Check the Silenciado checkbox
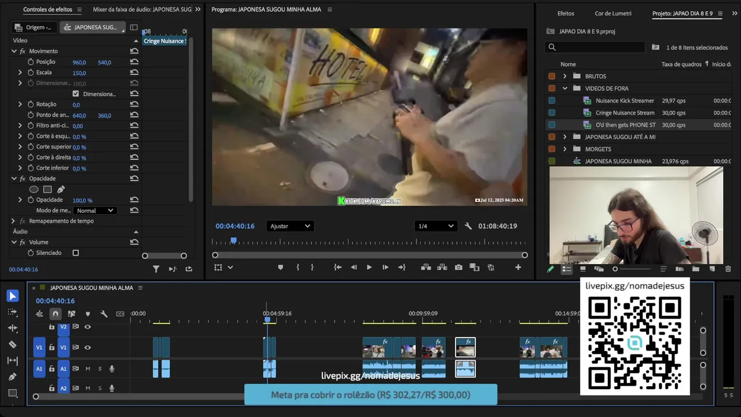Screen dimensions: 741x417 coord(76,253)
